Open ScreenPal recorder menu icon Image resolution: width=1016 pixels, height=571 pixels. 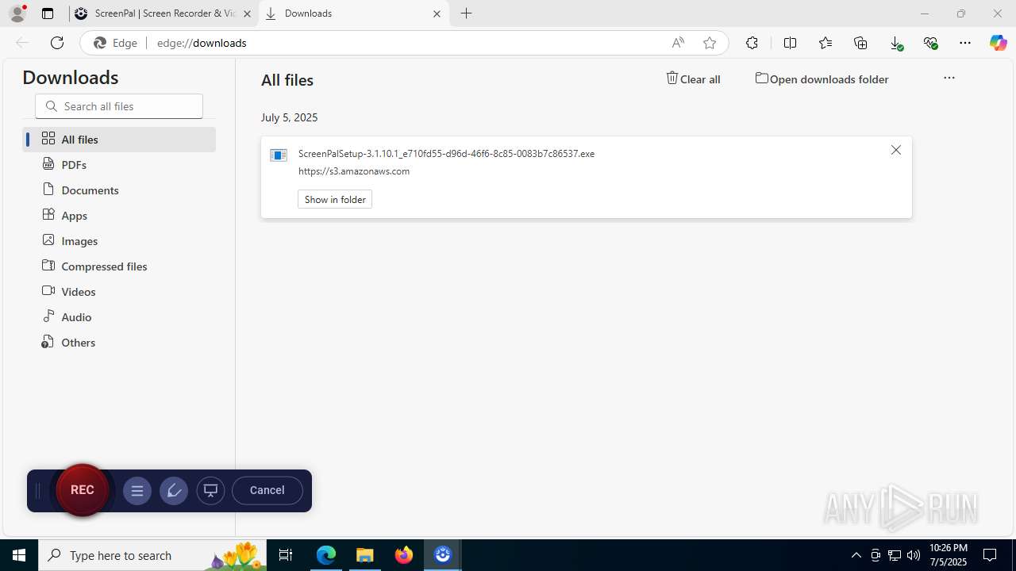pyautogui.click(x=137, y=491)
